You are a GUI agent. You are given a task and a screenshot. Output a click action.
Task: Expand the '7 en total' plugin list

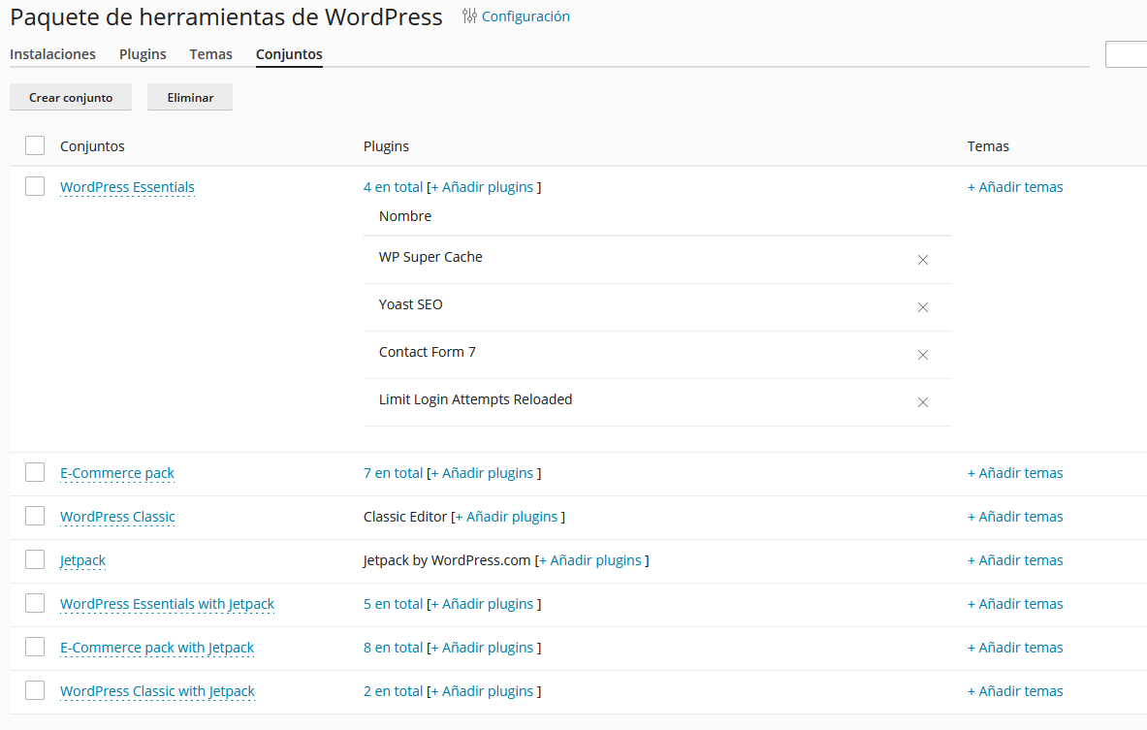[393, 473]
